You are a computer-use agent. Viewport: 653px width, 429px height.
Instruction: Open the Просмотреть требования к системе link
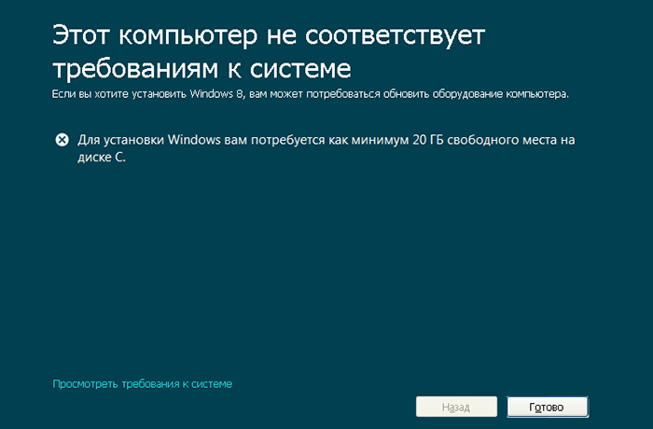[x=143, y=383]
